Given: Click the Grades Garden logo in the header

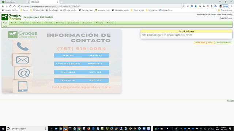Looking at the screenshot, I should [x=11, y=17].
